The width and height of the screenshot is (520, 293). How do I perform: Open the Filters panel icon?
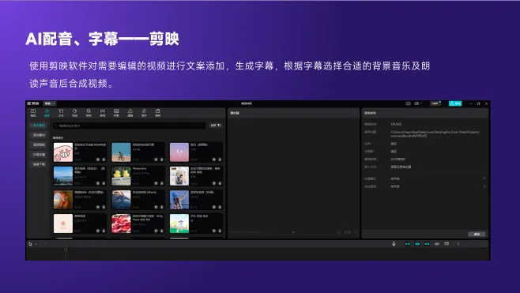130,113
